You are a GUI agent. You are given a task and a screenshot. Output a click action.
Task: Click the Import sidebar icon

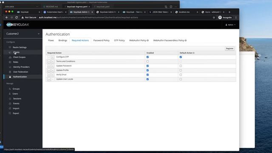(10, 108)
